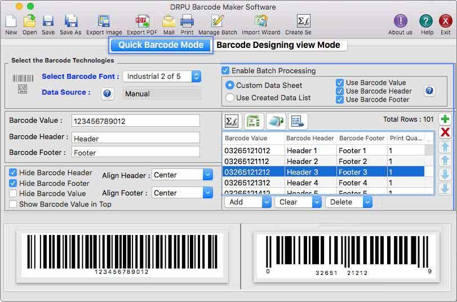This screenshot has height=302, width=457.
Task: Click the data sheet import icon with green arrow
Action: click(x=276, y=121)
